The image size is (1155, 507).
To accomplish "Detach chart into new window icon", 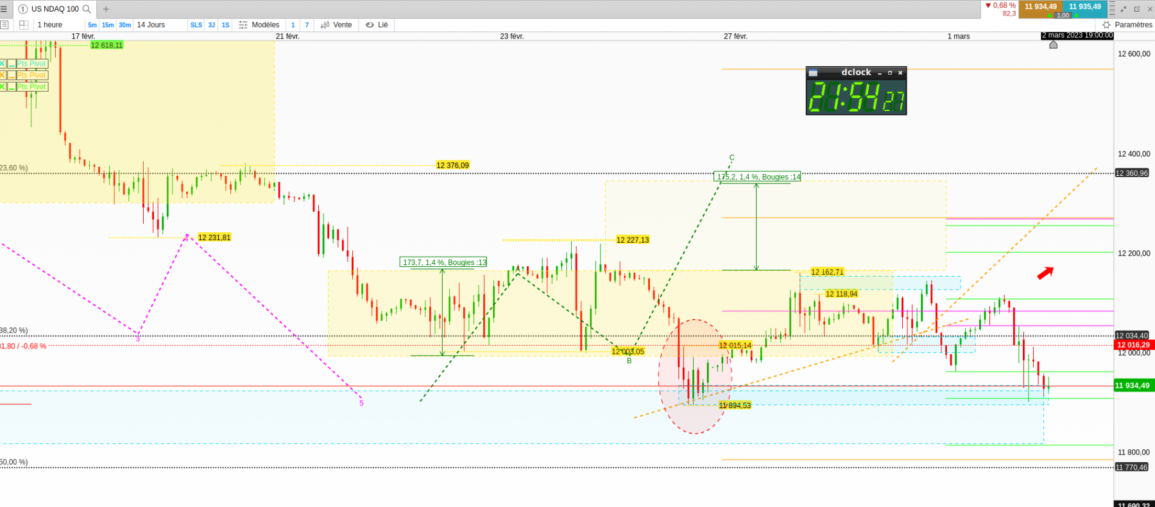I will [1136, 9].
